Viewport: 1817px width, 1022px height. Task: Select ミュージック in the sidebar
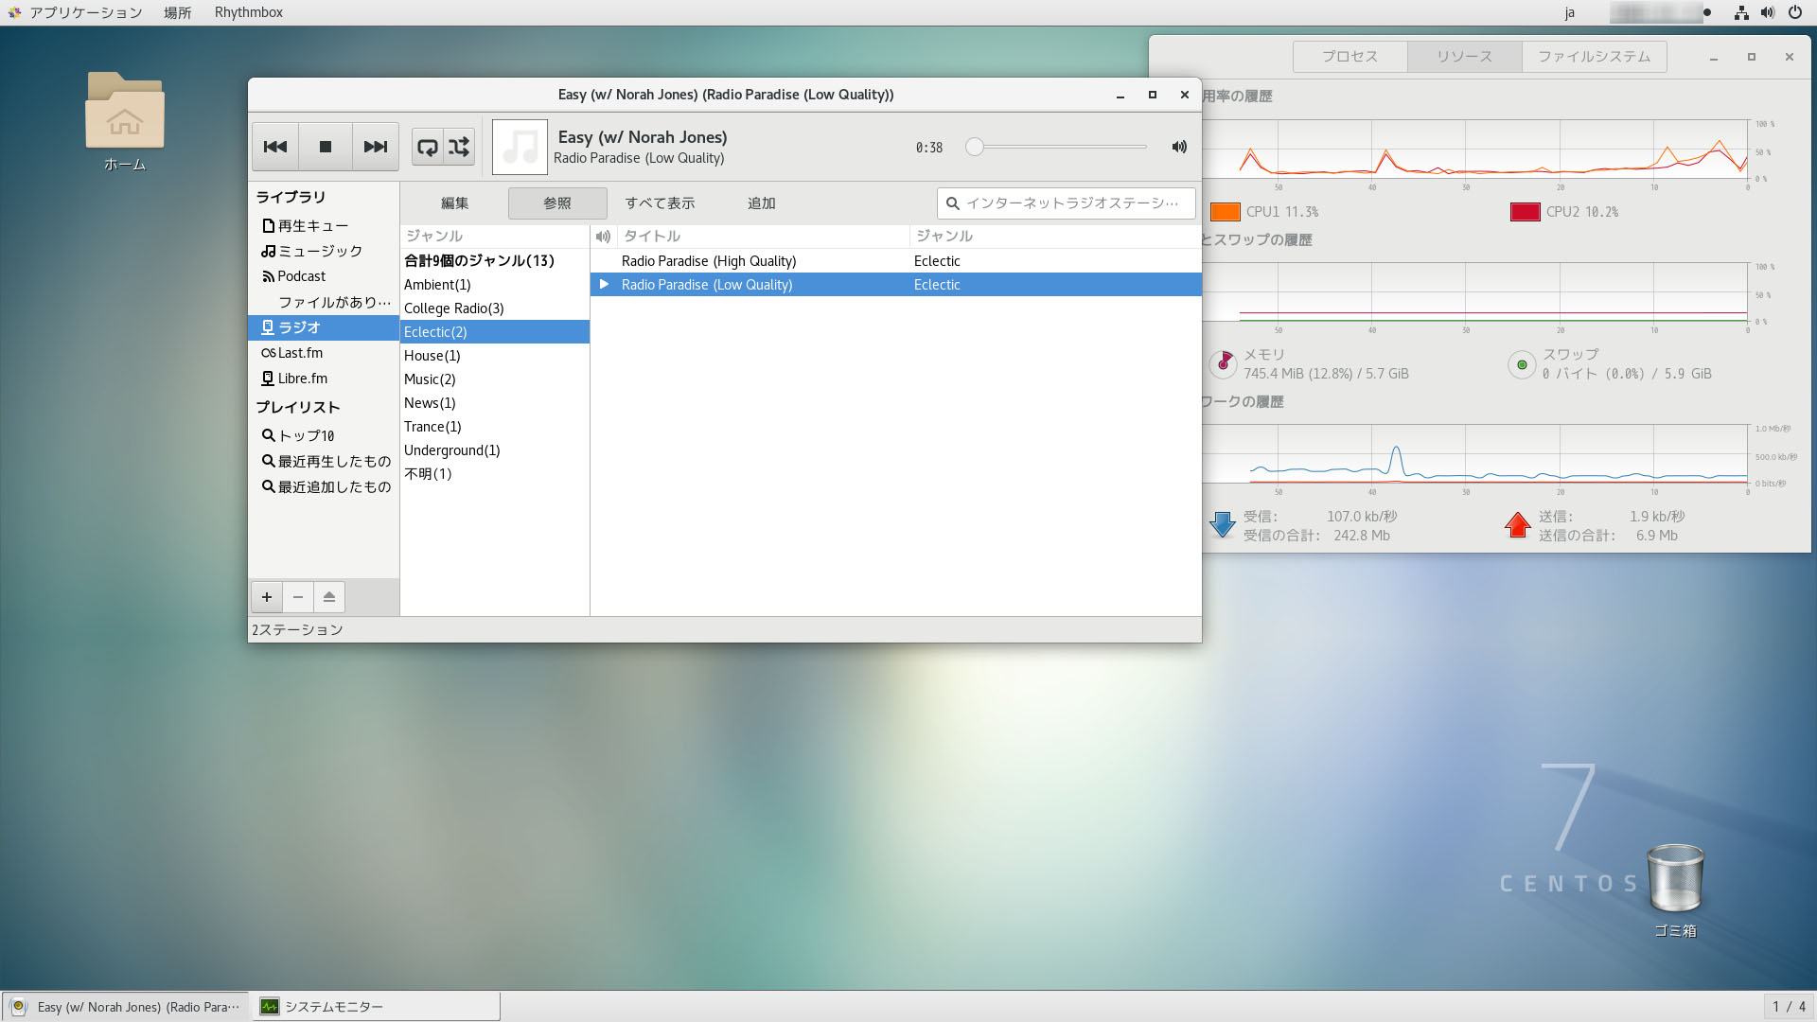[x=324, y=251]
